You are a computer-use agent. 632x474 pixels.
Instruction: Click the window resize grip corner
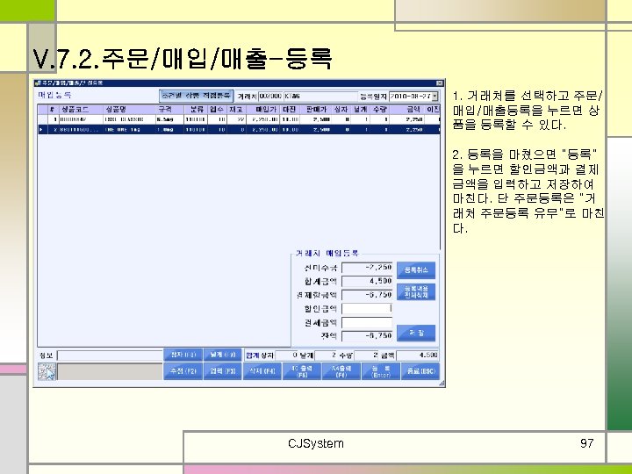click(442, 384)
